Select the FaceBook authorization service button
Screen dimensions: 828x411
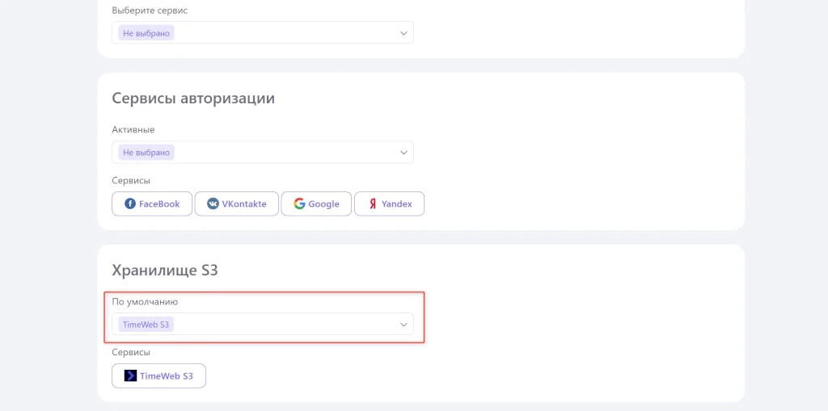coord(152,204)
